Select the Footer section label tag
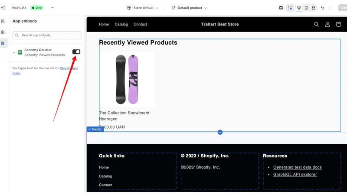Screen dimensions: 347x195 [95, 129]
